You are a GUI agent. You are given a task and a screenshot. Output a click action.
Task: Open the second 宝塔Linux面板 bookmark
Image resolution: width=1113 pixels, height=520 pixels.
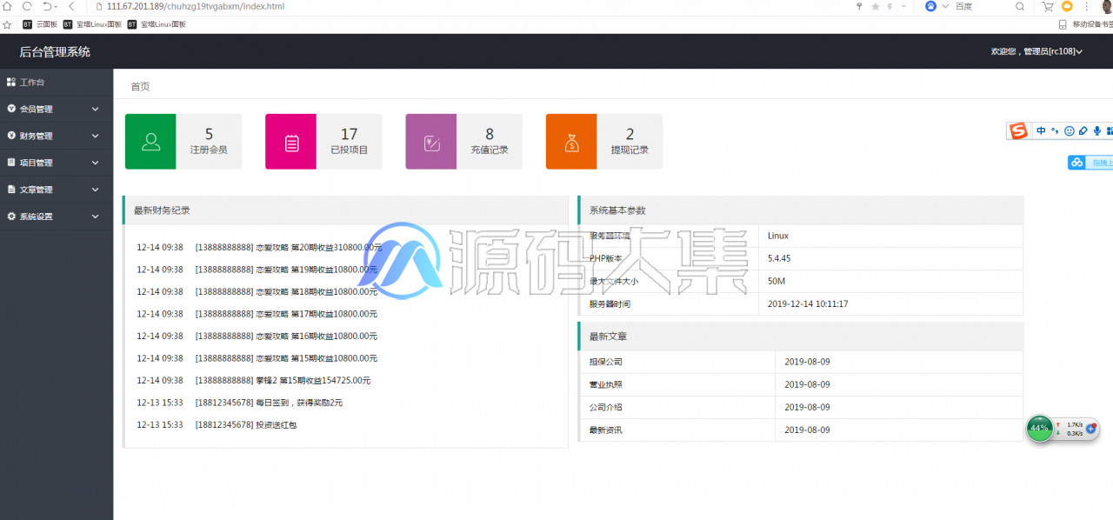tap(157, 24)
